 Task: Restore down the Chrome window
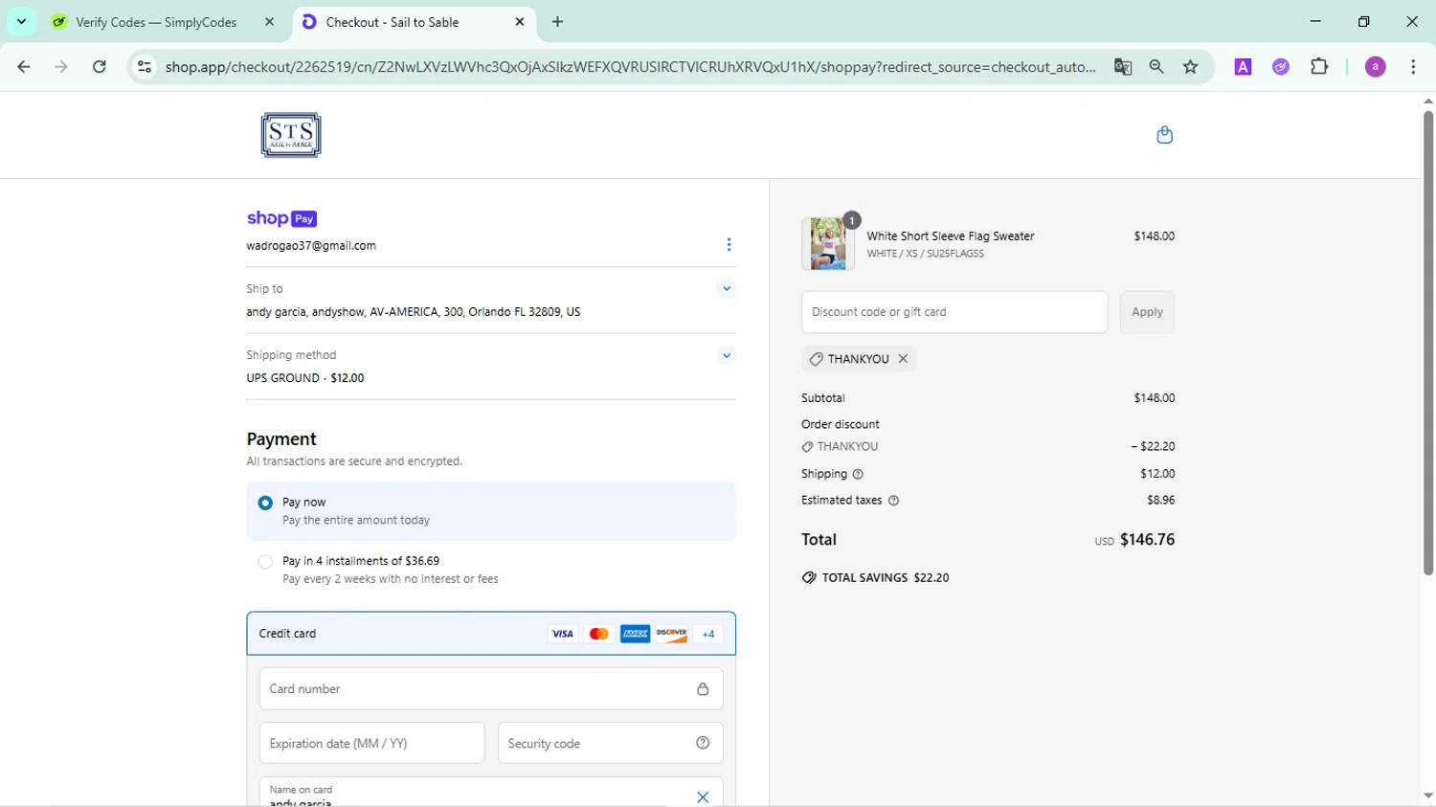pos(1364,21)
